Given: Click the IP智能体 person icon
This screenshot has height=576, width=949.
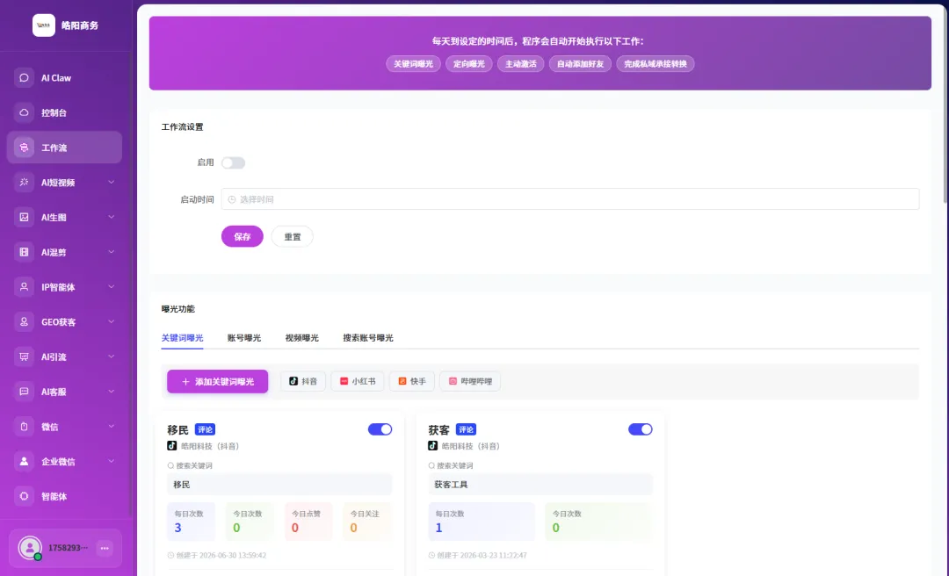Looking at the screenshot, I should click(x=25, y=287).
